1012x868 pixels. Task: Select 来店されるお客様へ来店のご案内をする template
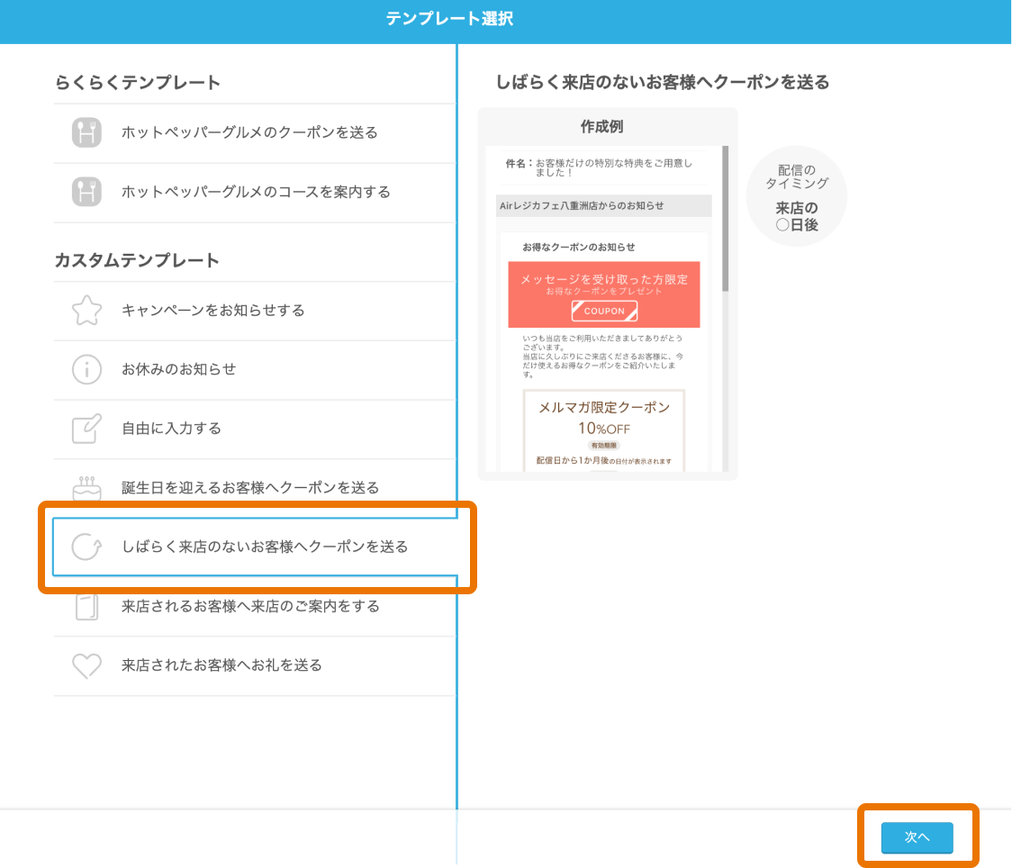[x=255, y=607]
